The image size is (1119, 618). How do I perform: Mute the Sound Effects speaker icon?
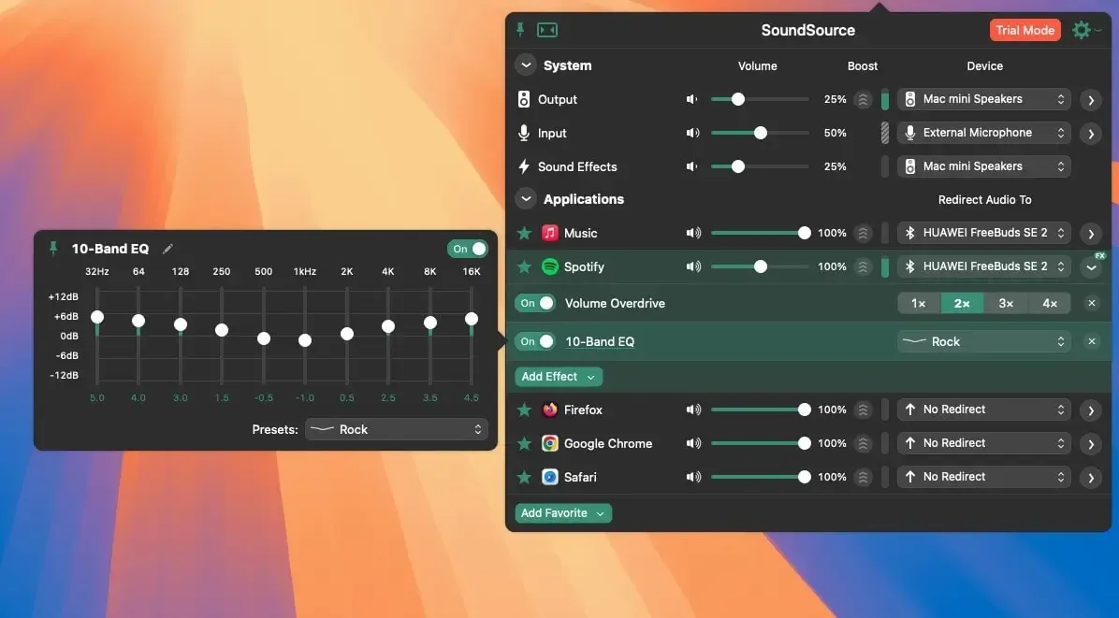tap(692, 166)
